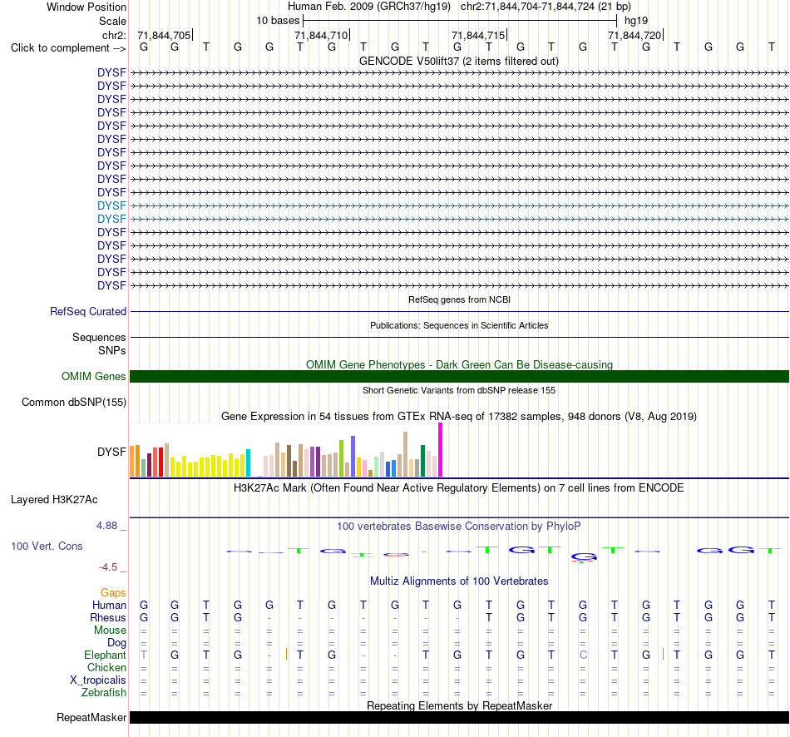
Task: Select the Rhesus alignment row label
Action: point(108,617)
